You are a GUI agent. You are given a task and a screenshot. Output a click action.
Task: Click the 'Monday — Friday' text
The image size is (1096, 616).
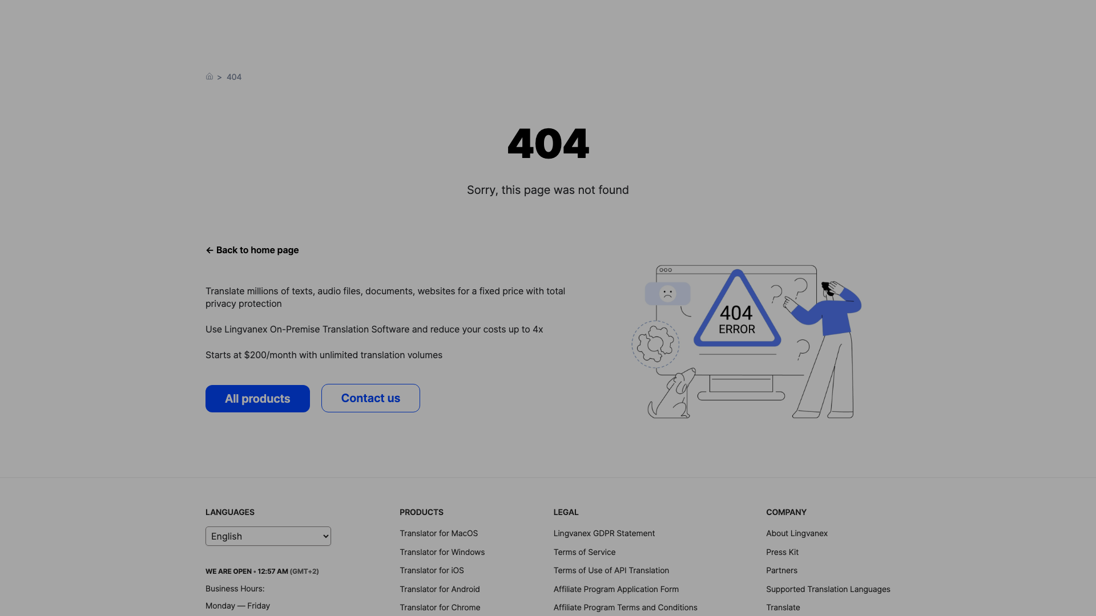click(x=237, y=606)
